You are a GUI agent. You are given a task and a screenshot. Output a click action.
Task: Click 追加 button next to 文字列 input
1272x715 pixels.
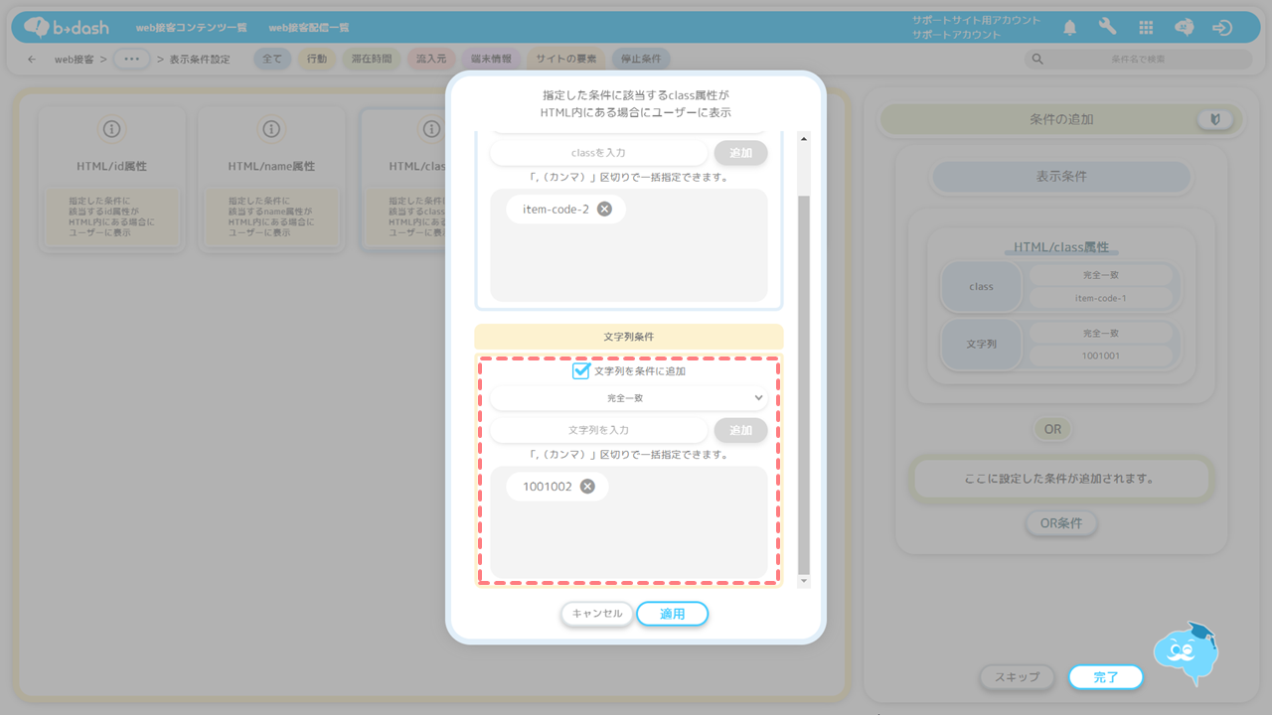741,430
